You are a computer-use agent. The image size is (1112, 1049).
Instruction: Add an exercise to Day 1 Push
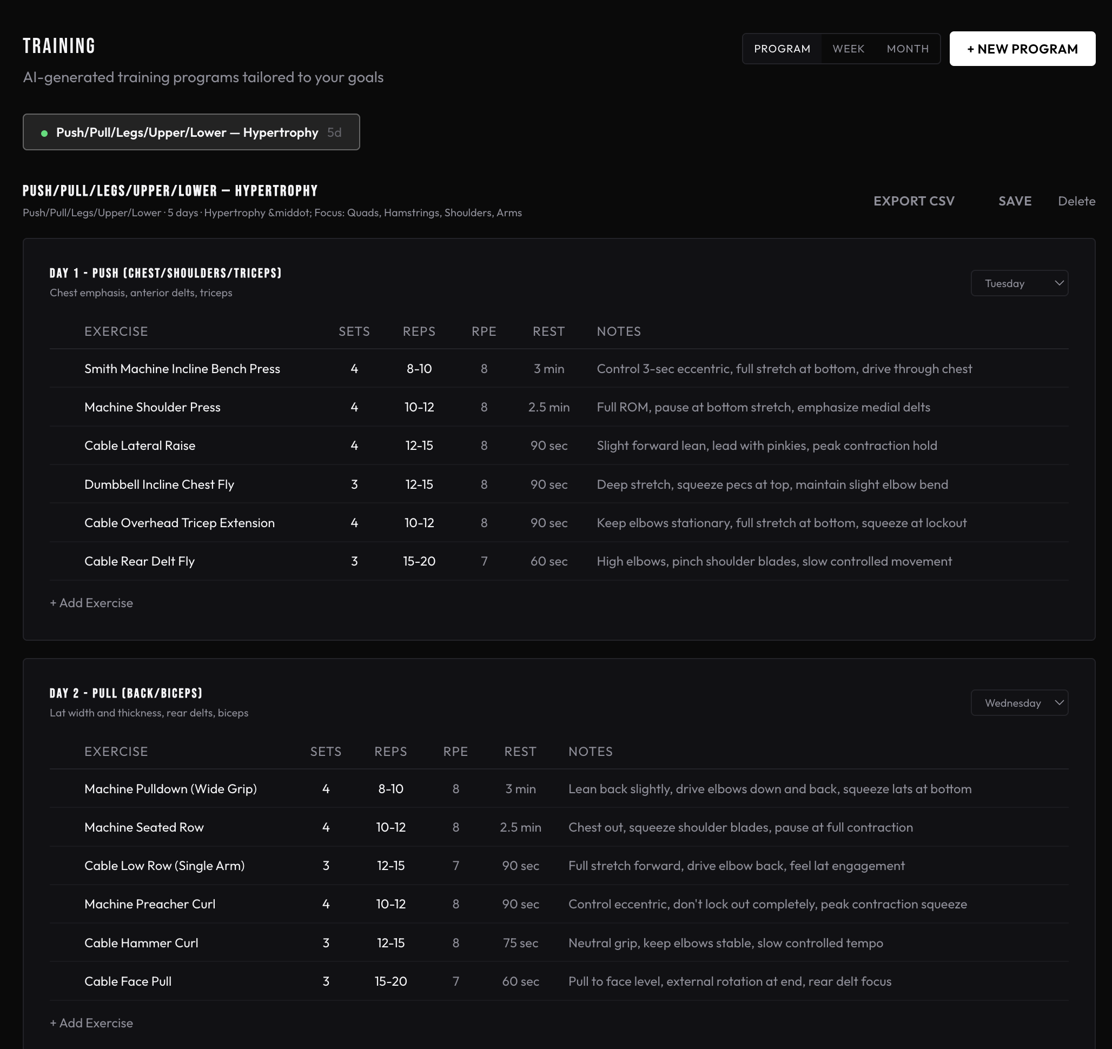coord(91,603)
